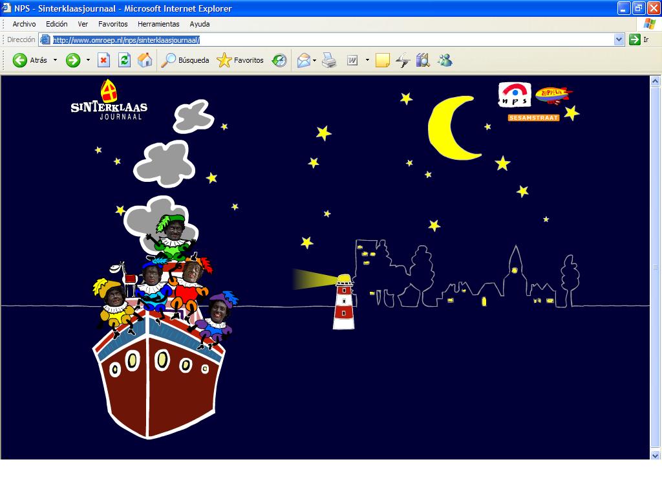The height and width of the screenshot is (497, 662).
Task: Click the red and white lighthouse
Action: coord(344,302)
